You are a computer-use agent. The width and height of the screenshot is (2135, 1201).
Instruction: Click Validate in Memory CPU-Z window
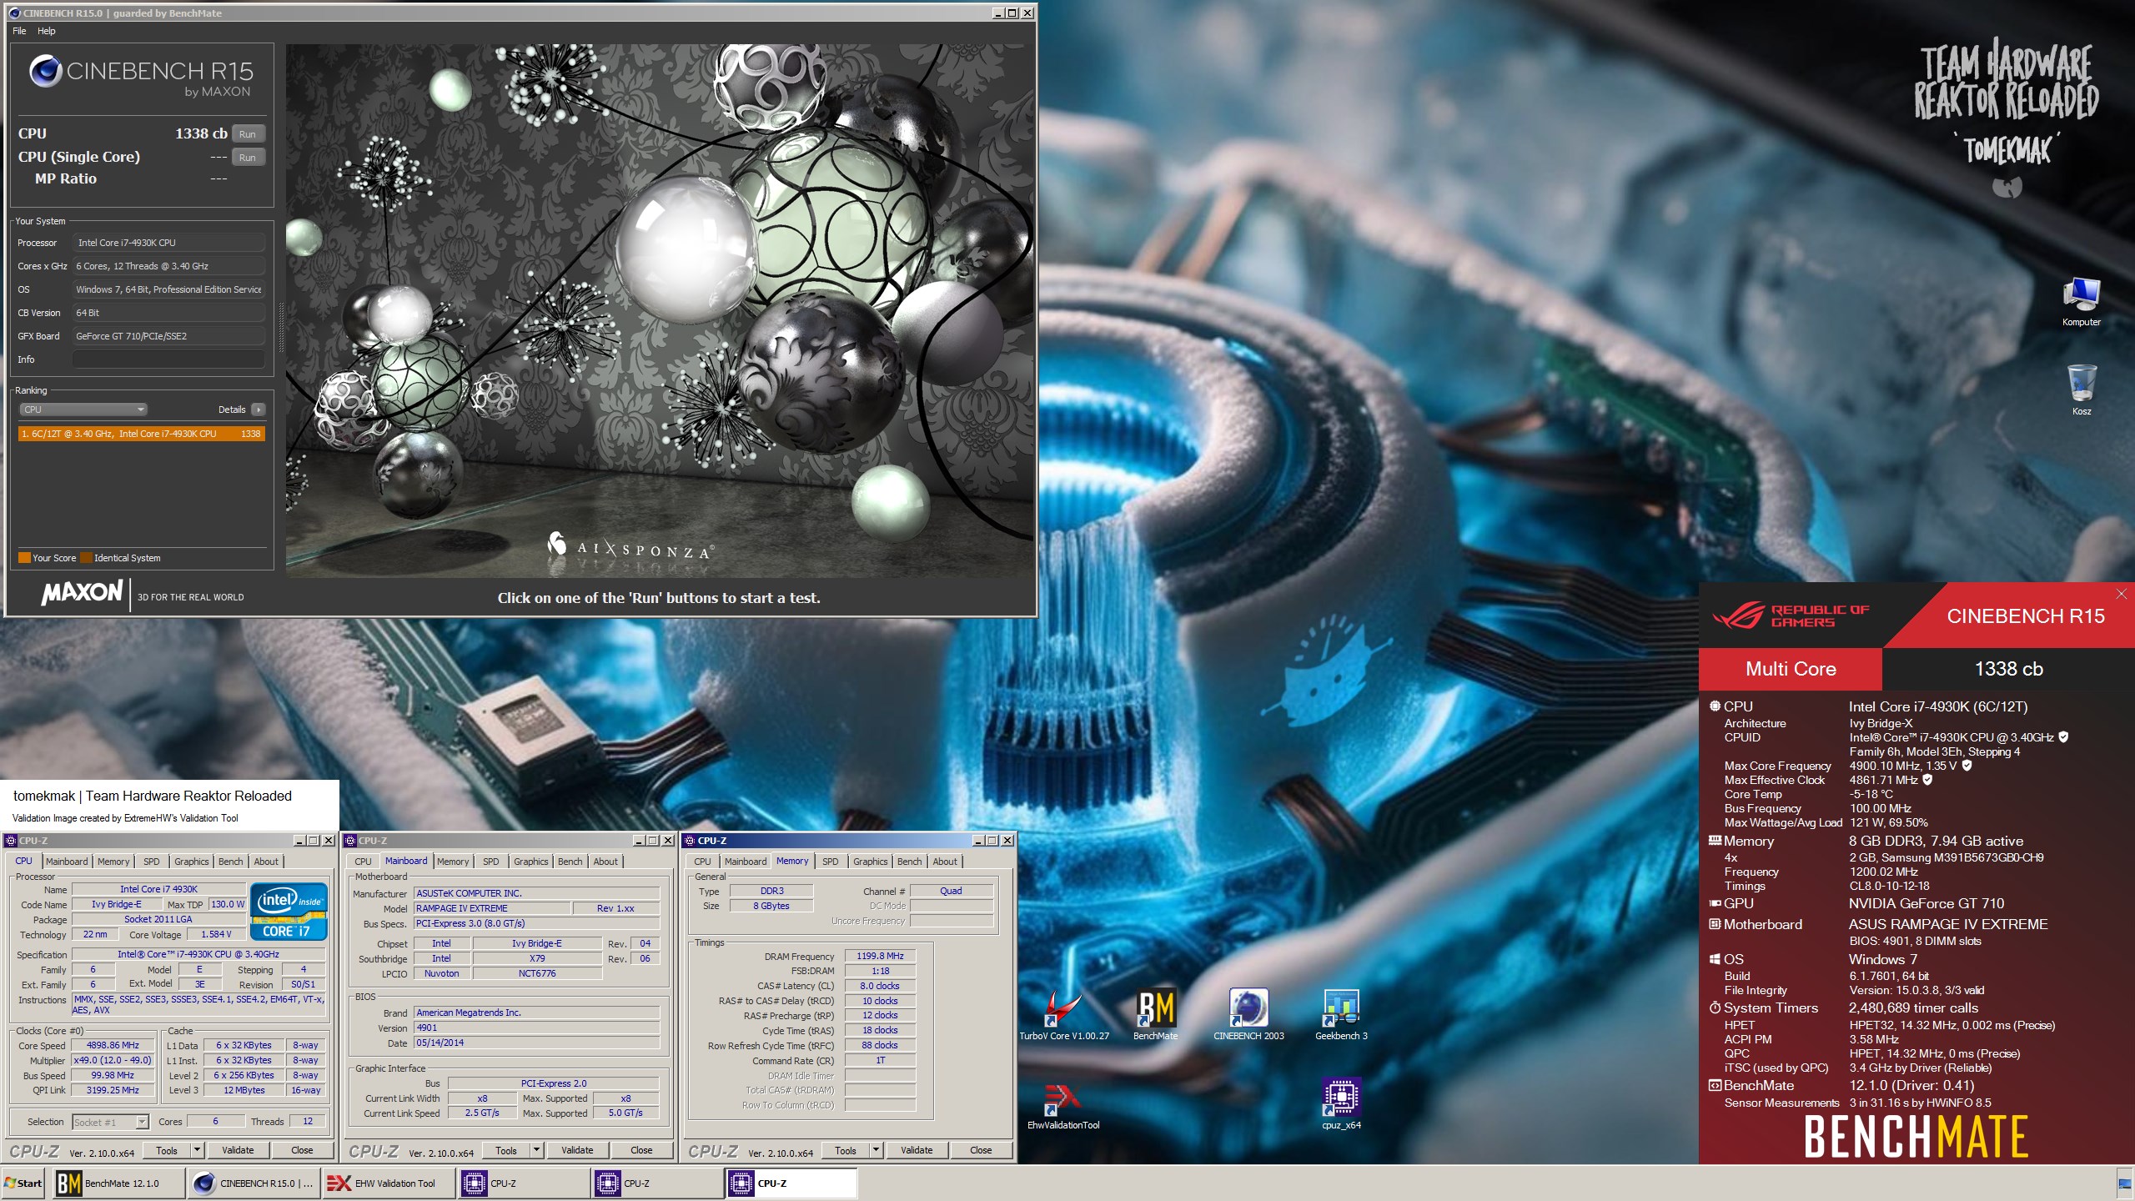[x=917, y=1150]
